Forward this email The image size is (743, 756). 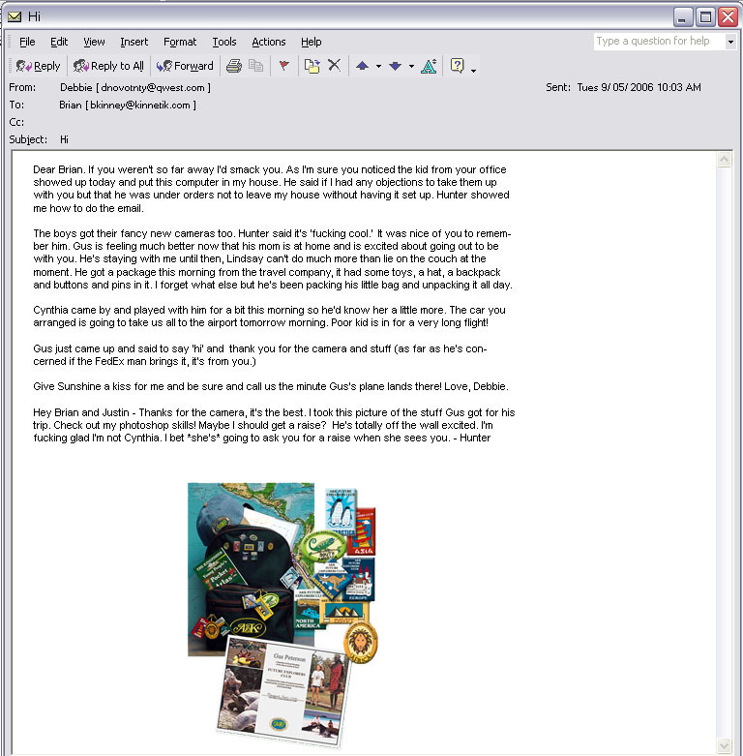coord(185,66)
